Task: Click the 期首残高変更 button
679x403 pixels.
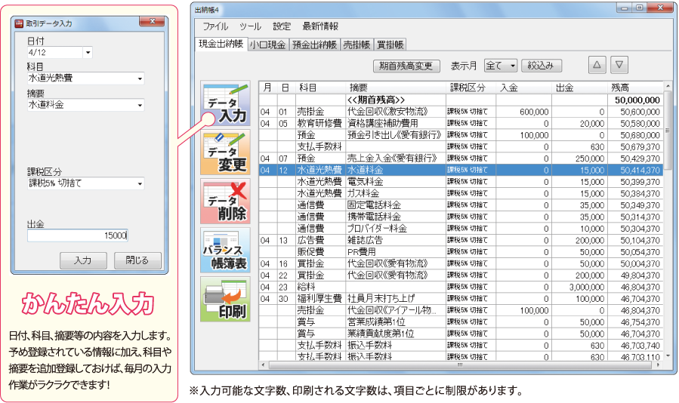Action: point(406,66)
